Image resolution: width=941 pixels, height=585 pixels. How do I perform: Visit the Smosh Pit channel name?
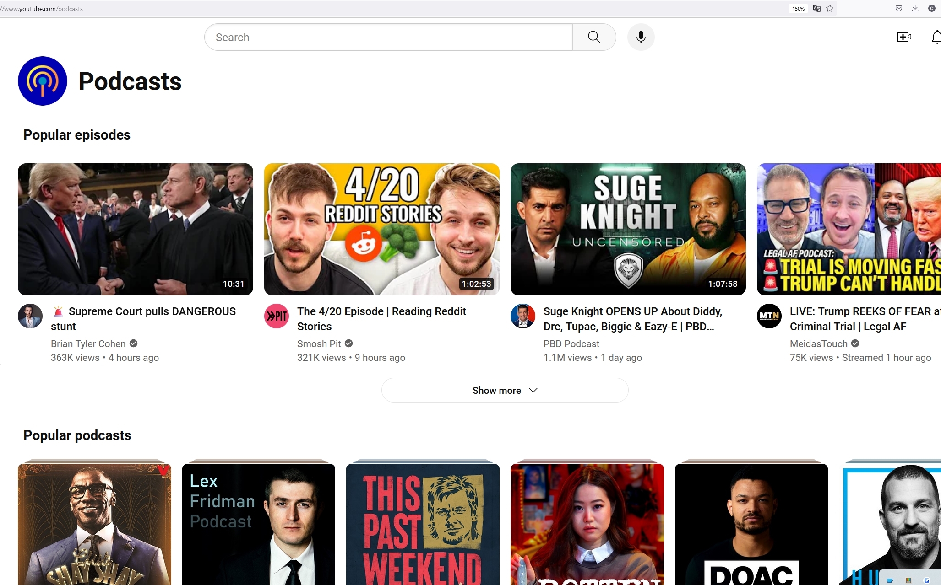click(319, 344)
